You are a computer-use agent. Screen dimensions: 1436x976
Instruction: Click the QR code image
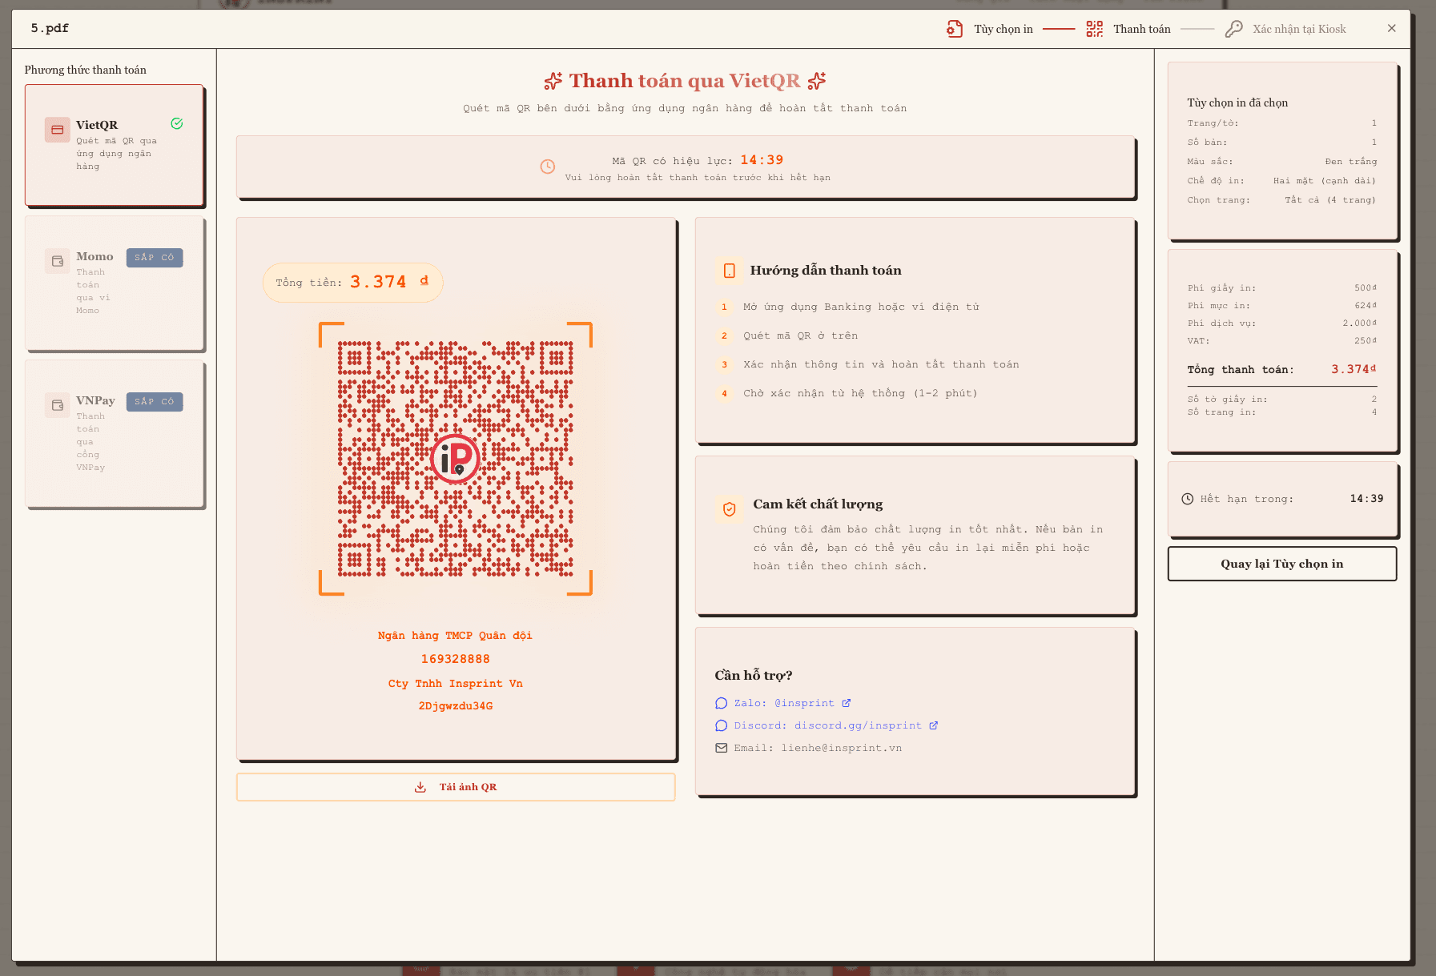(x=456, y=459)
